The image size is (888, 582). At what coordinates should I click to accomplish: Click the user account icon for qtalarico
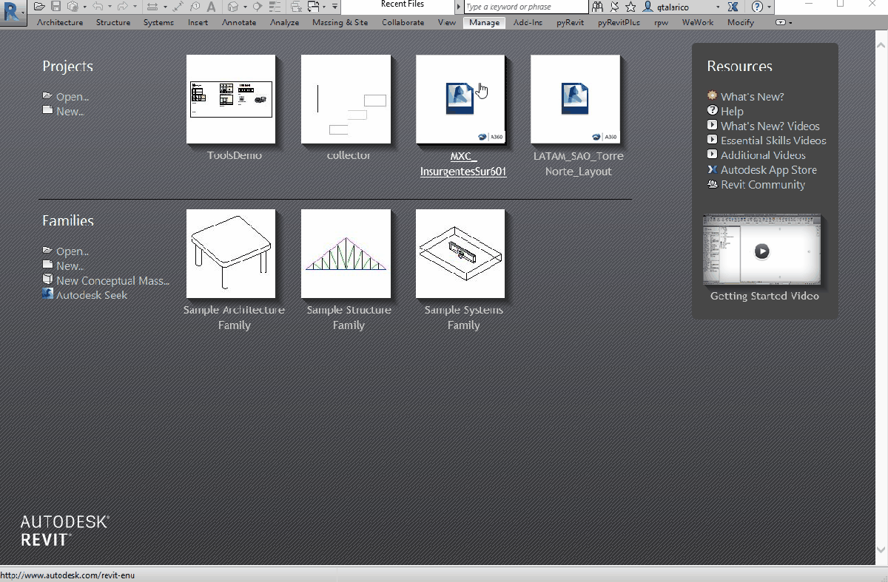pos(648,7)
